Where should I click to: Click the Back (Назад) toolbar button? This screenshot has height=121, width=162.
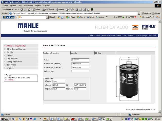7,10
